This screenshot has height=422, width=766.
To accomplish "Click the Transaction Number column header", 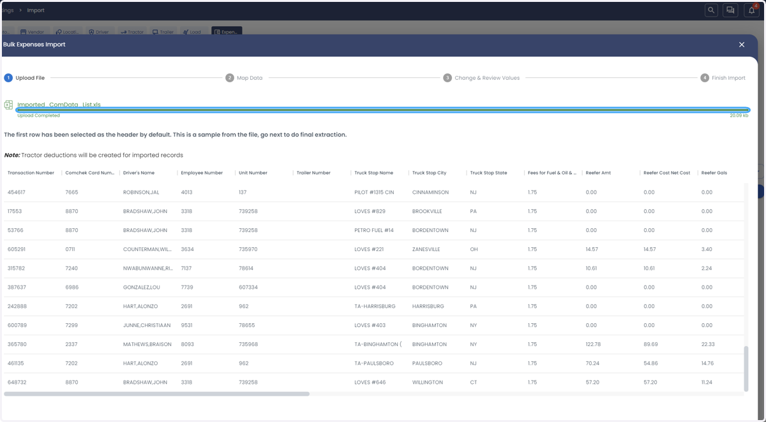I will pos(31,173).
